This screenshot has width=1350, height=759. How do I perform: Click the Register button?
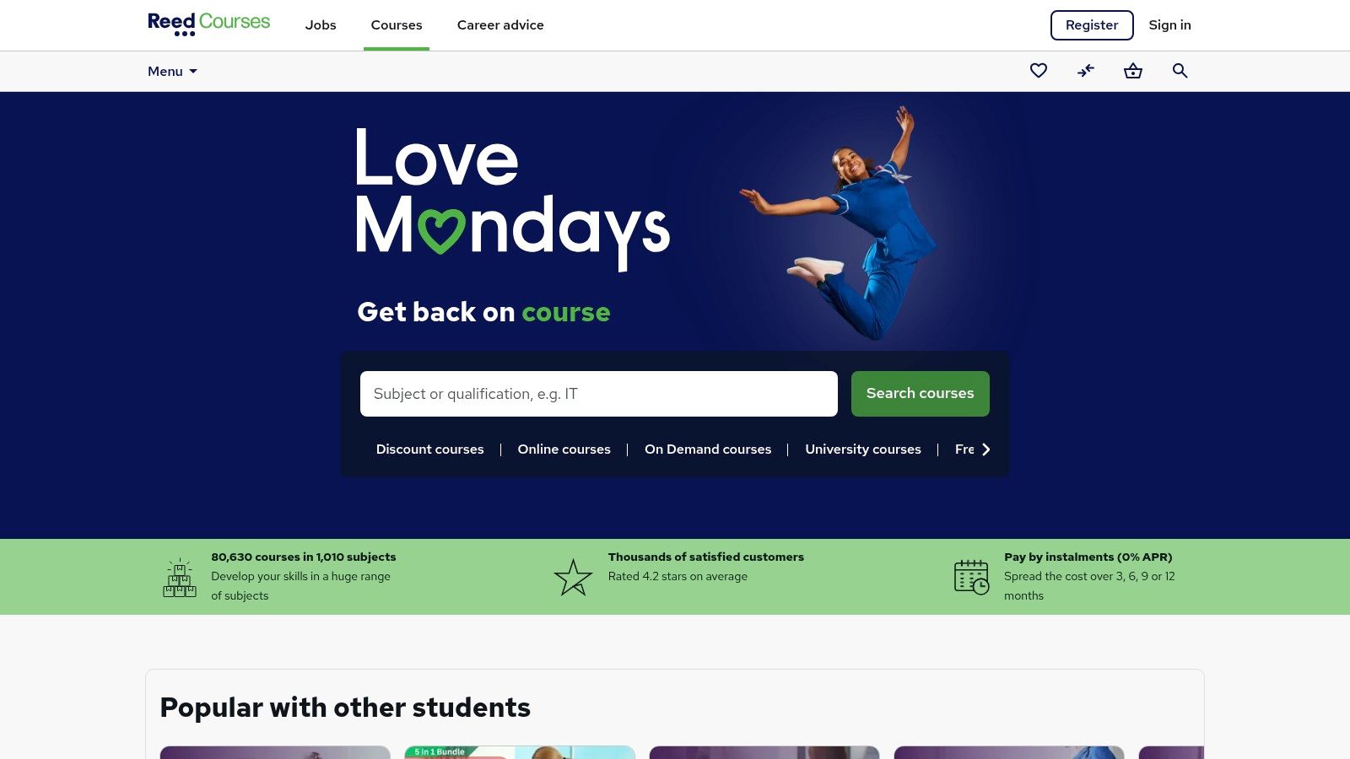tap(1092, 25)
